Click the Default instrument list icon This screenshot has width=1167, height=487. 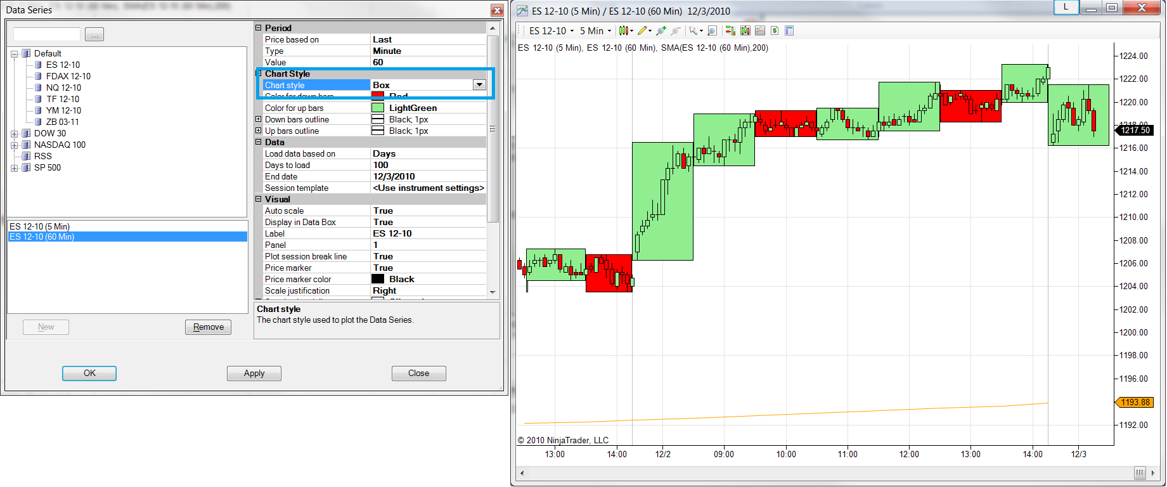coord(26,53)
